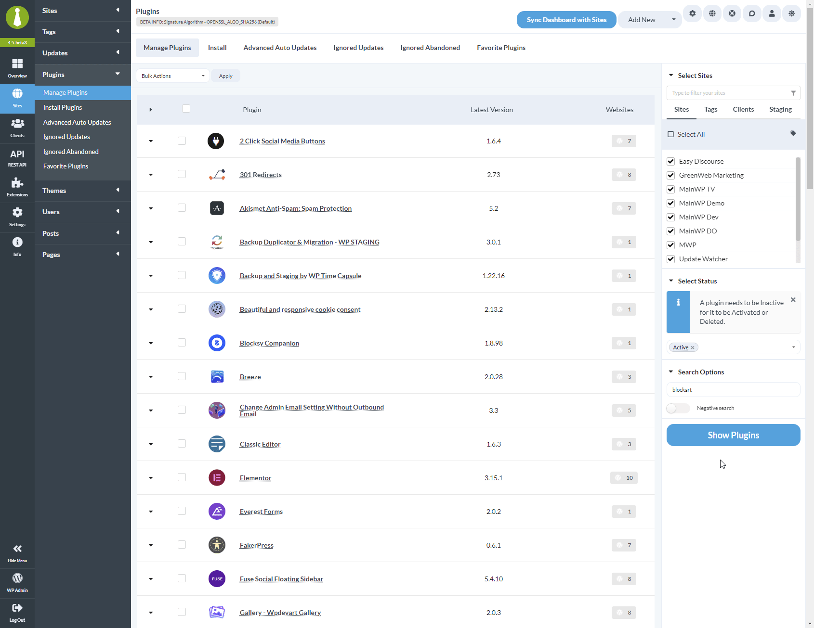The width and height of the screenshot is (814, 628).
Task: Click the sites list scrollbar
Action: coord(798,199)
